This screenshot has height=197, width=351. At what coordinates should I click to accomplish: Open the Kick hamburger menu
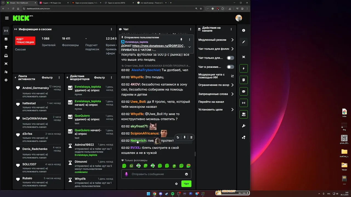tap(7, 18)
